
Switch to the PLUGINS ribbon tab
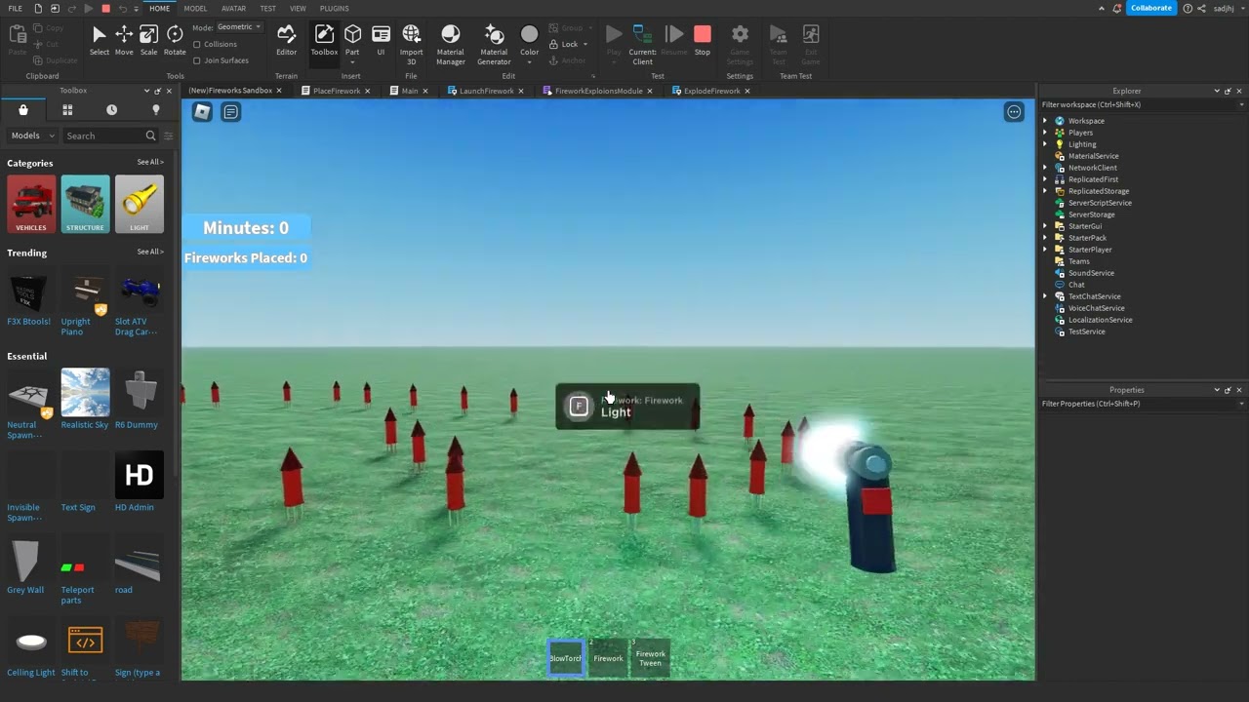coord(334,8)
